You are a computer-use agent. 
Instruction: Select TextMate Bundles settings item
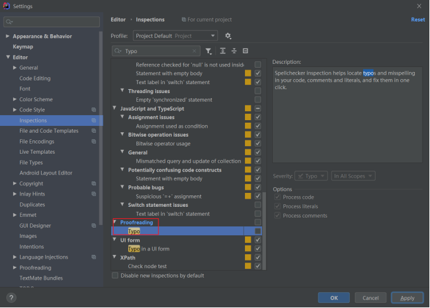[41, 278]
